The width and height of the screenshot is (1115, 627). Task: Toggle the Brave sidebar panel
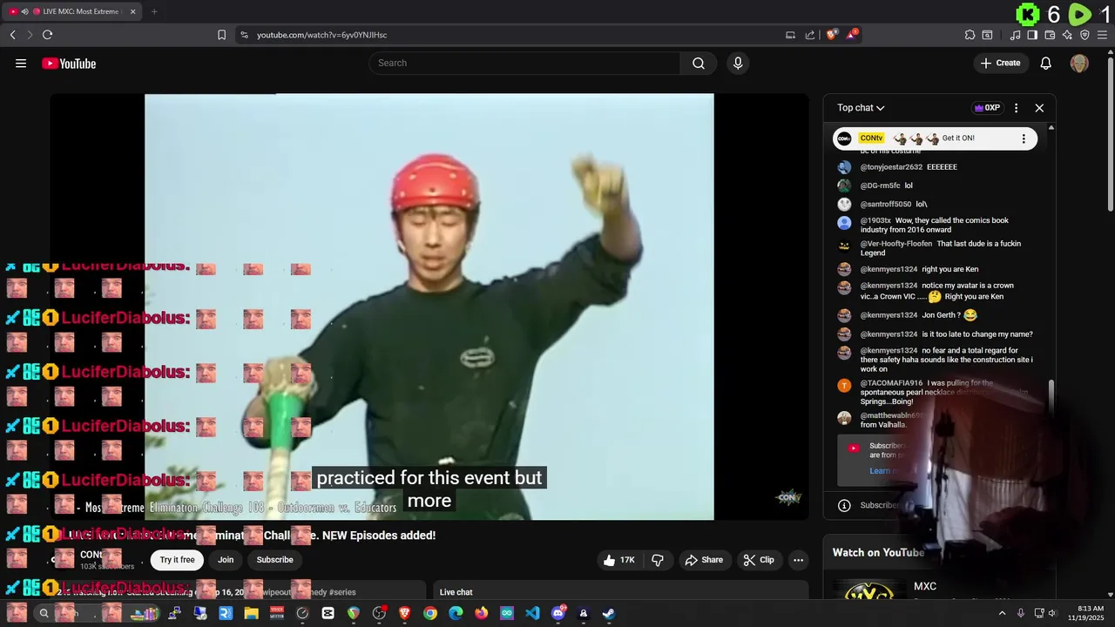(x=1032, y=35)
